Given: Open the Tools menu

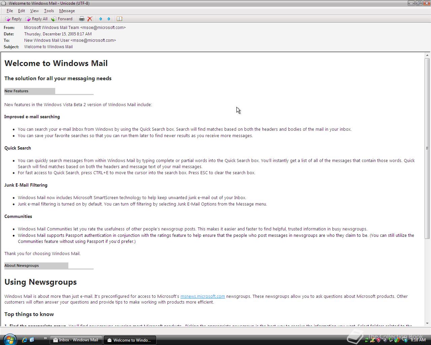Looking at the screenshot, I should click(x=49, y=11).
